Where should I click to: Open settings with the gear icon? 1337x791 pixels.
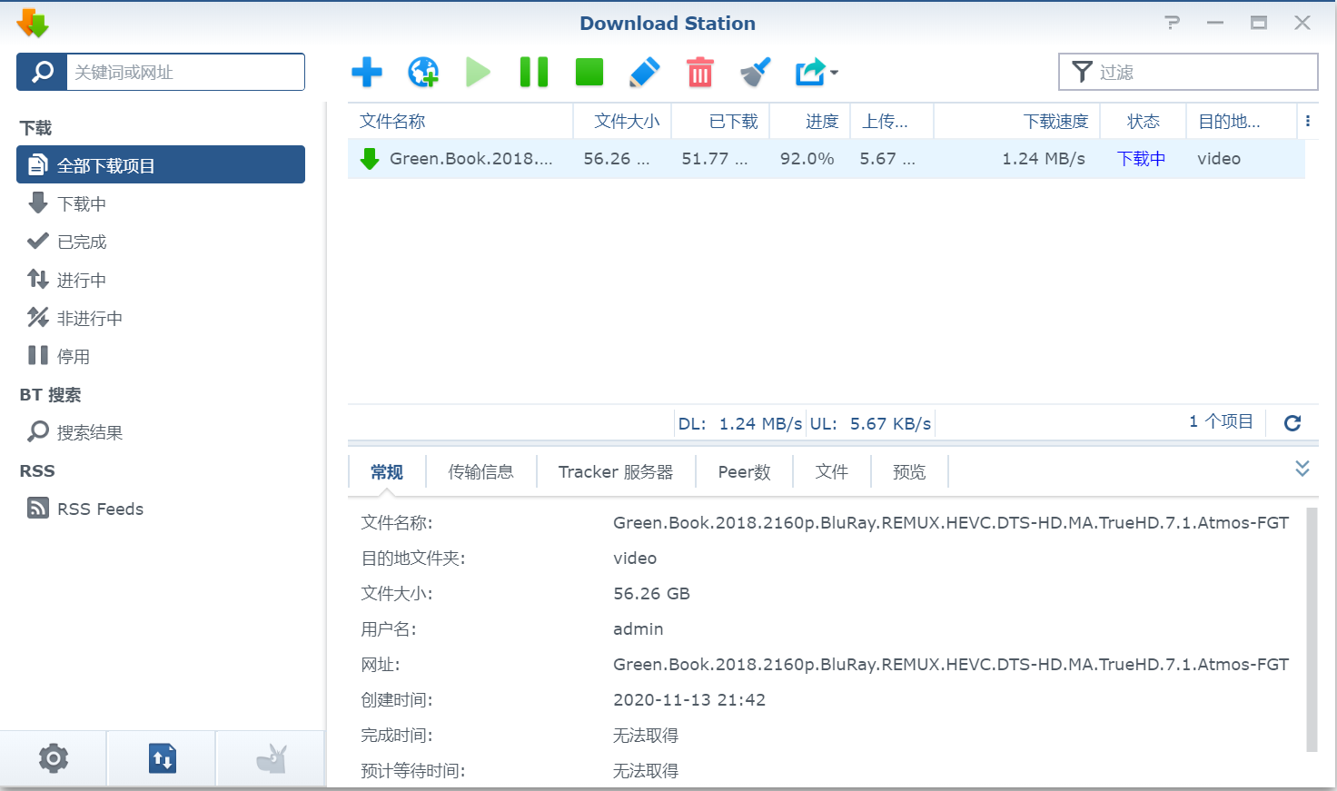54,758
